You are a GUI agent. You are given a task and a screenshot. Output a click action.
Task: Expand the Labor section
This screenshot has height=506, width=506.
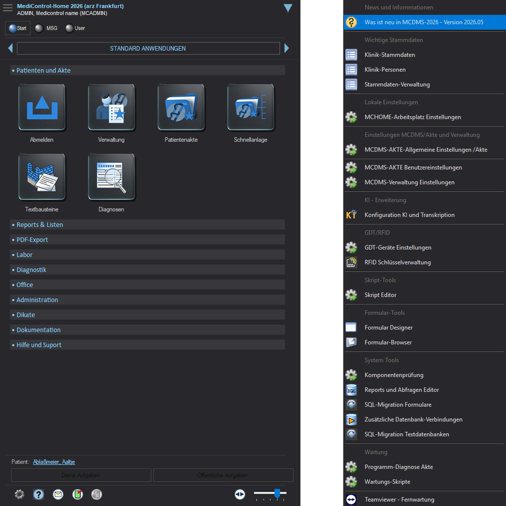coord(24,255)
